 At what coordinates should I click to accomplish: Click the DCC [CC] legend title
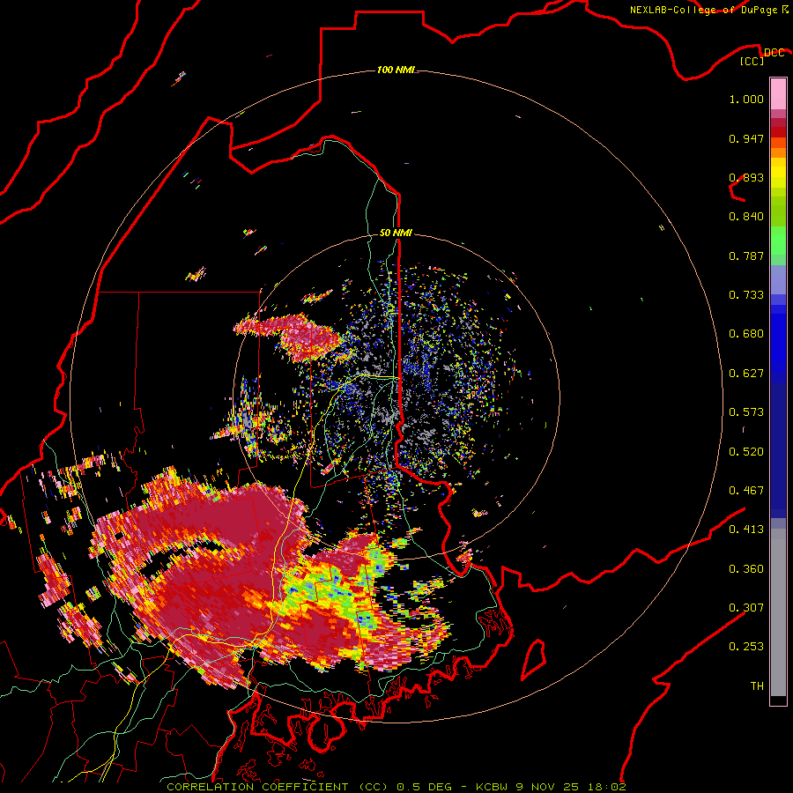(761, 56)
